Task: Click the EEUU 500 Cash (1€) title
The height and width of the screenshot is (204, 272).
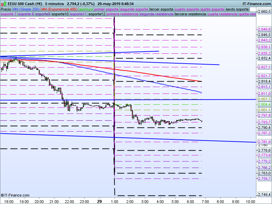Action: 25,4
